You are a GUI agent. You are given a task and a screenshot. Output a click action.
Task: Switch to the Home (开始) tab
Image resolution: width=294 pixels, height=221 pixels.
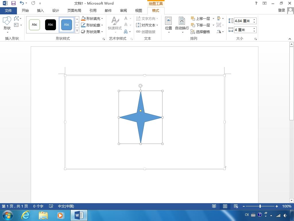click(x=25, y=11)
